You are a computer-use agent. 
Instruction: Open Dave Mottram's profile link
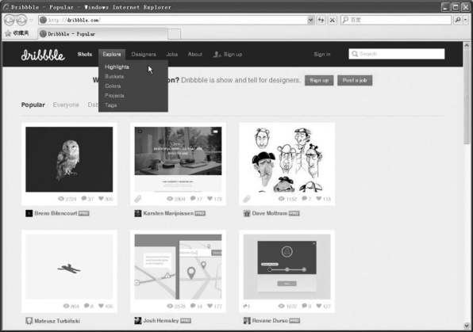coord(270,213)
